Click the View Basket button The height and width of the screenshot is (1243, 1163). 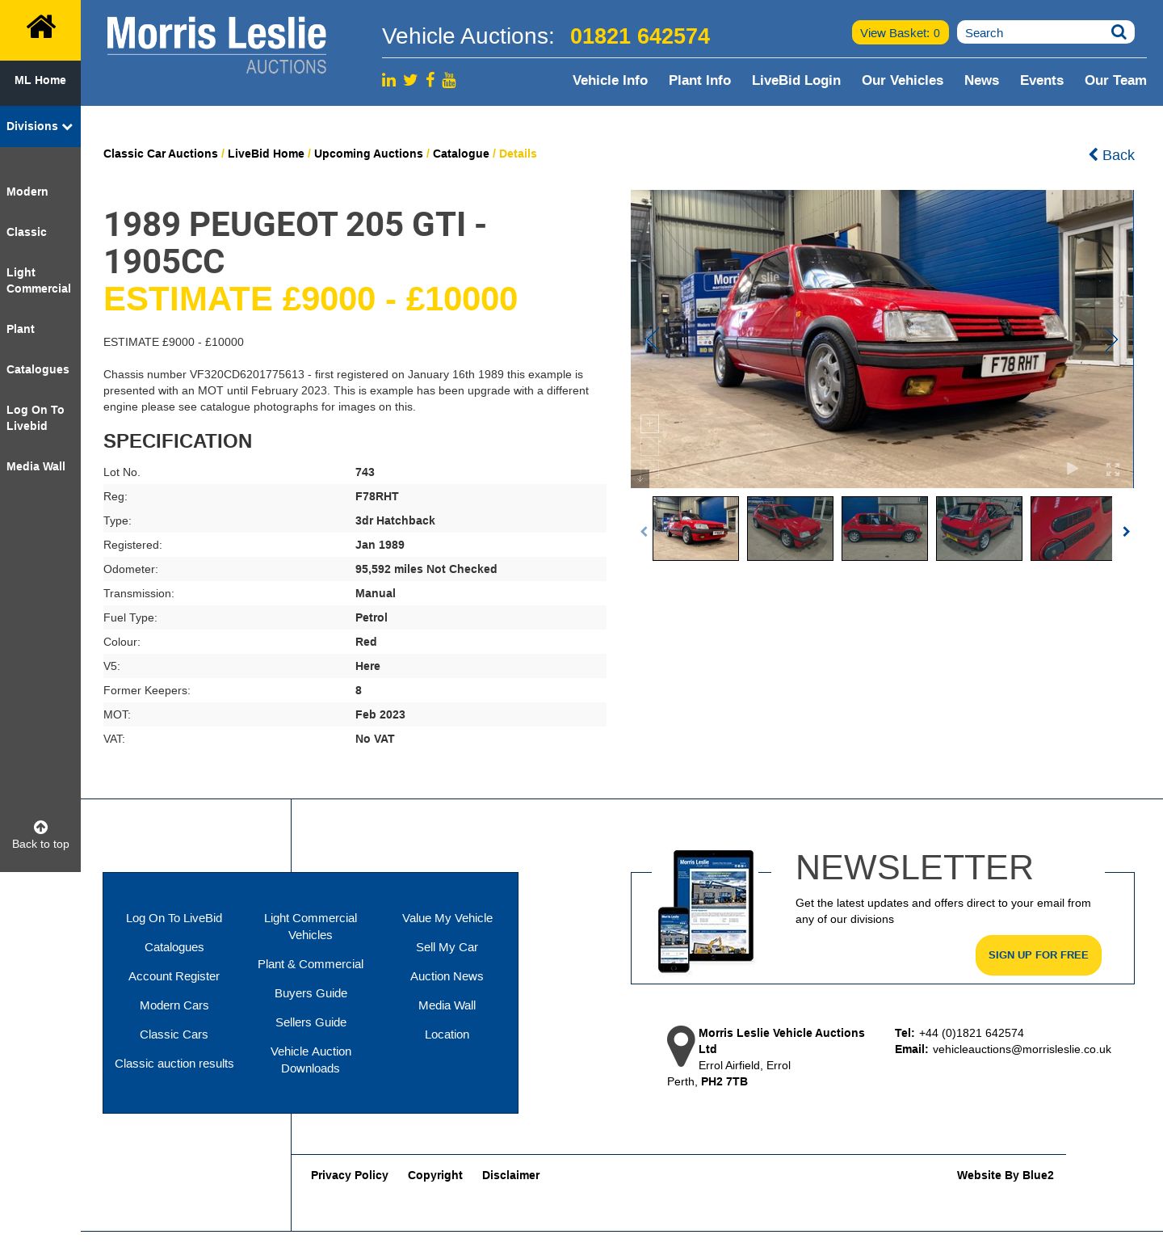[x=900, y=32]
